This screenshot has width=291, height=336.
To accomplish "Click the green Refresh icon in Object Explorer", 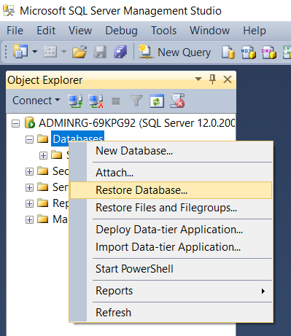I will (x=157, y=101).
